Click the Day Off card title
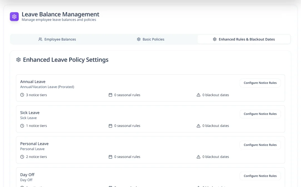Screen dimensions: 301x187 click(x=27, y=175)
